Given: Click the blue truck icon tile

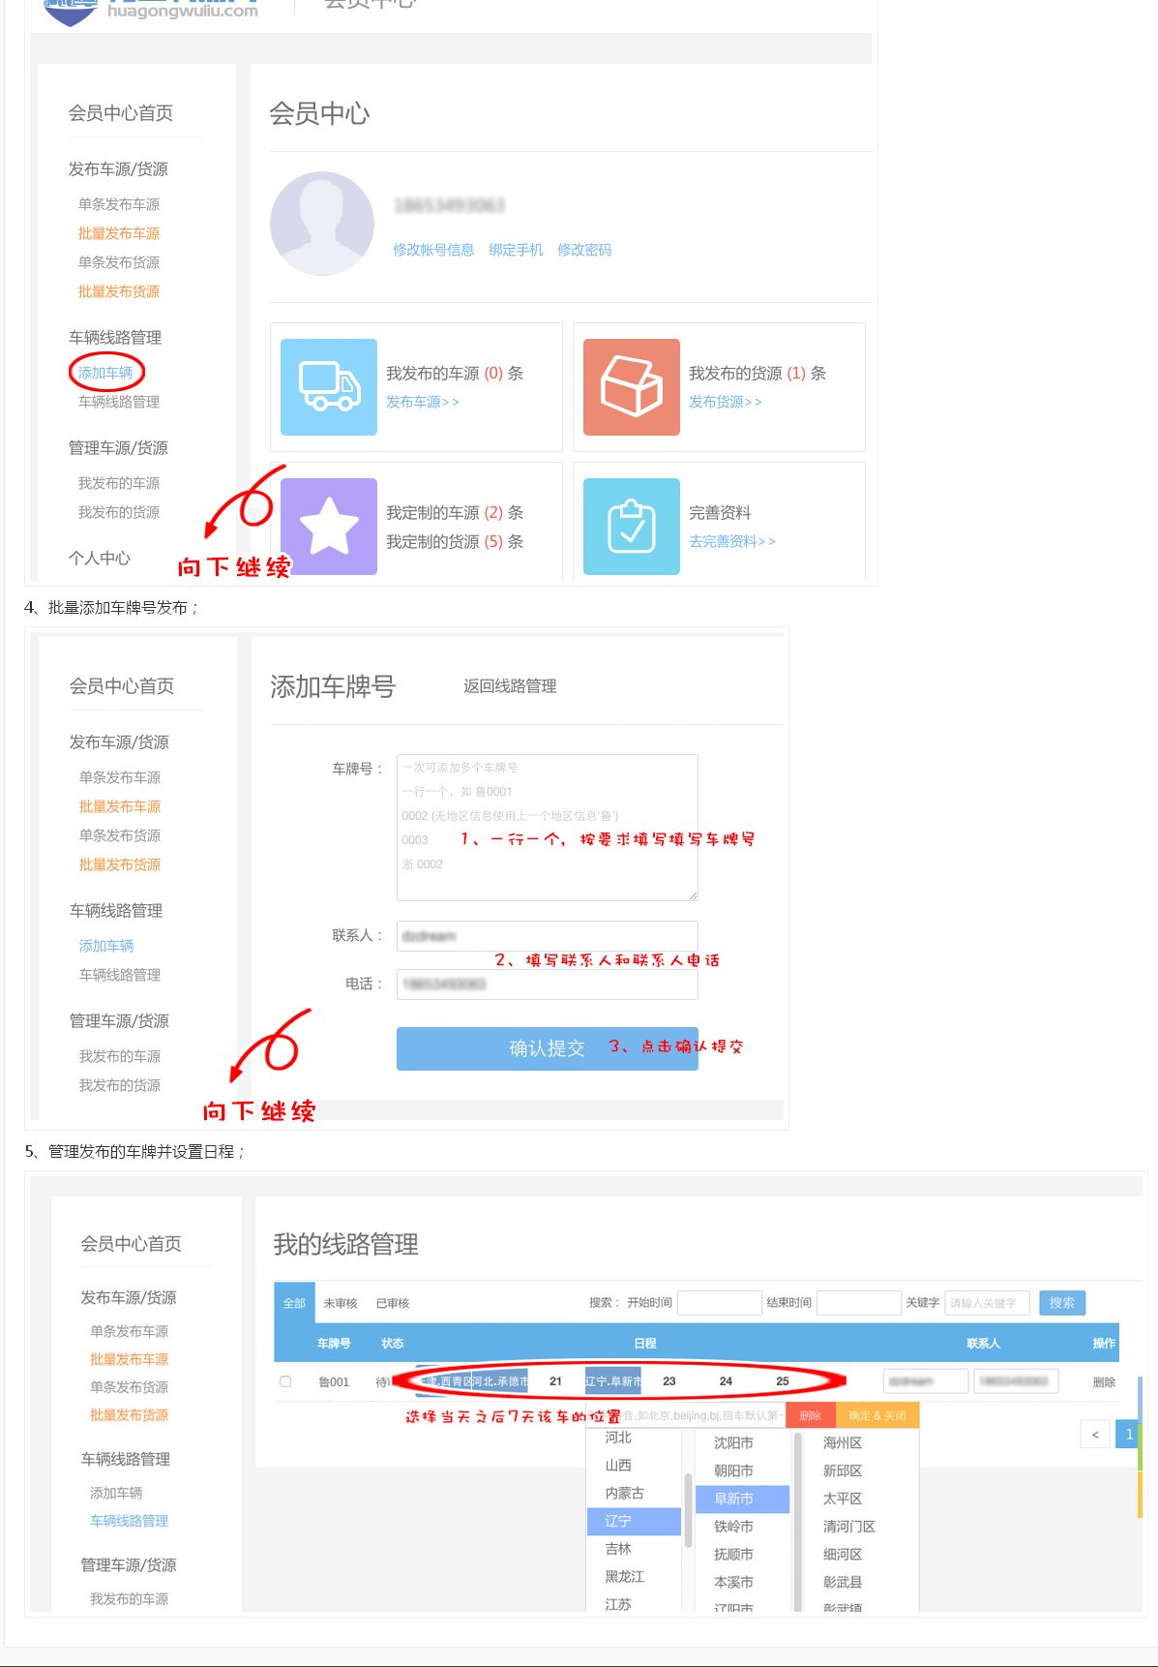Looking at the screenshot, I should 328,387.
